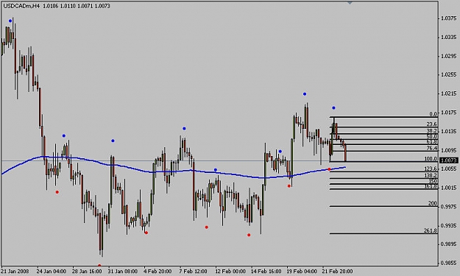Select the current price label 1.0073
Image resolution: width=460 pixels, height=276 pixels.
pyautogui.click(x=449, y=160)
